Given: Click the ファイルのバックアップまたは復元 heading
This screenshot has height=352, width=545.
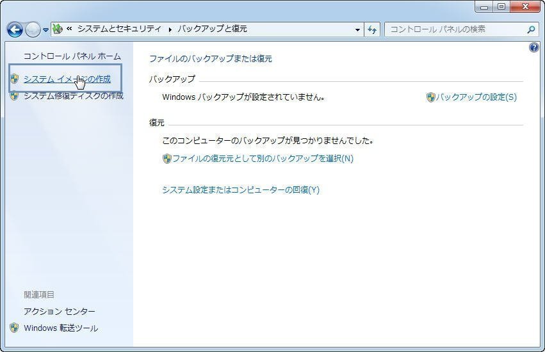Looking at the screenshot, I should (x=210, y=59).
